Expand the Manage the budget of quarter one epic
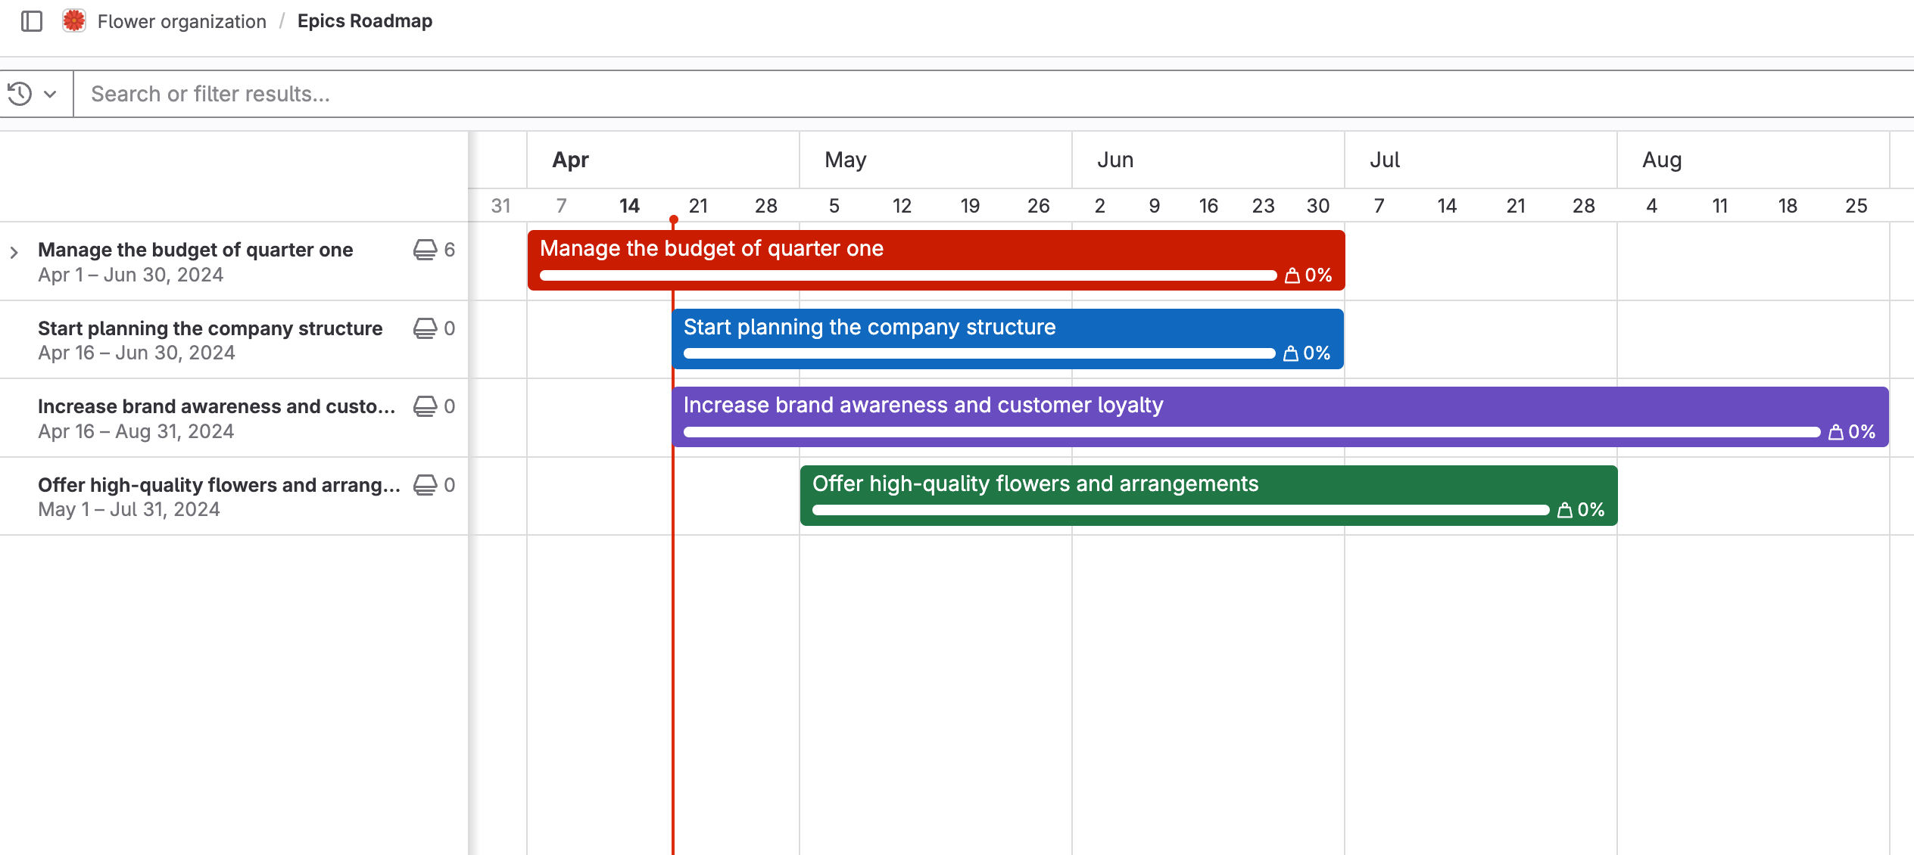This screenshot has height=855, width=1914. 14,252
